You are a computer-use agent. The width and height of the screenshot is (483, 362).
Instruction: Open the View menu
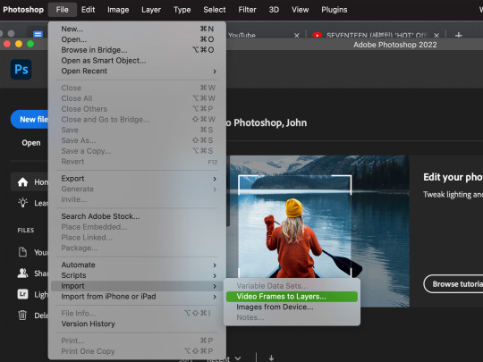(301, 10)
